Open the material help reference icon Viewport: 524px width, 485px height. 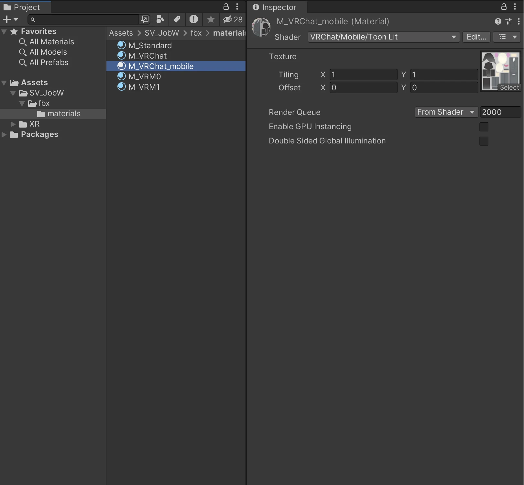pyautogui.click(x=498, y=21)
